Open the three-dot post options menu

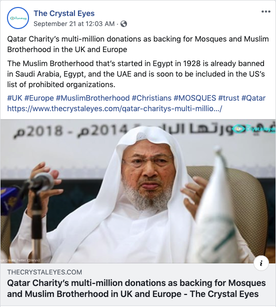pos(266,12)
